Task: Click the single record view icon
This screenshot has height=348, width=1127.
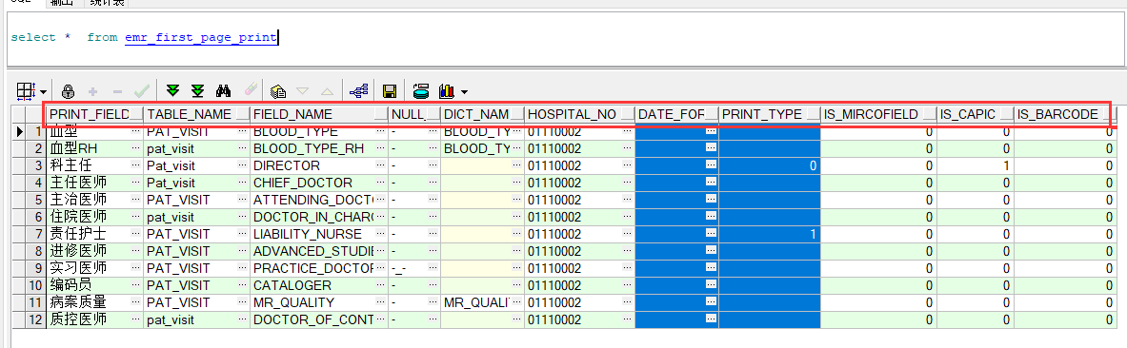Action: (x=279, y=91)
